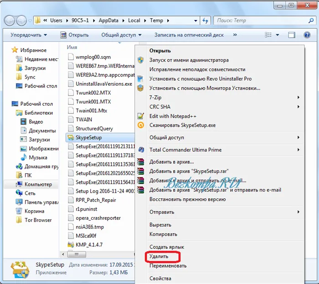Select the opera_crashreporter file
Viewport: 319px width, 284px height.
coord(94,218)
